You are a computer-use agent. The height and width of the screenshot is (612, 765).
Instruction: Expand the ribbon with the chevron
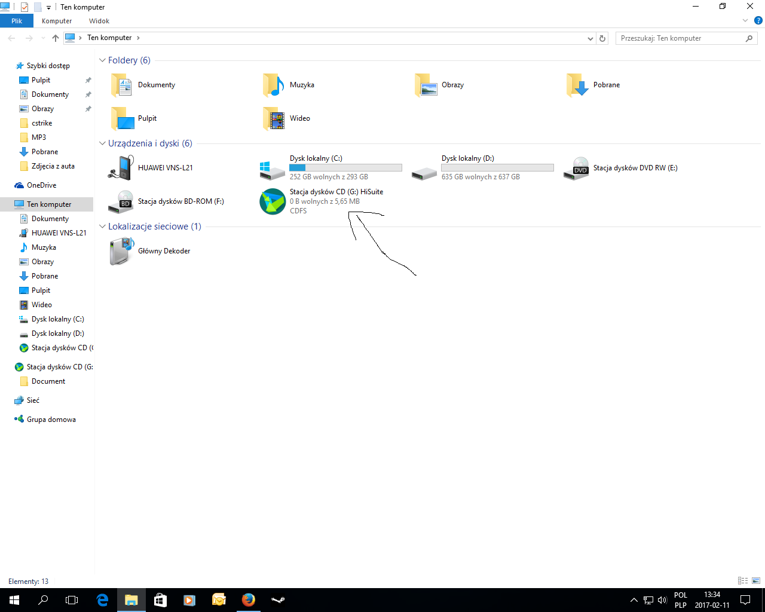745,20
